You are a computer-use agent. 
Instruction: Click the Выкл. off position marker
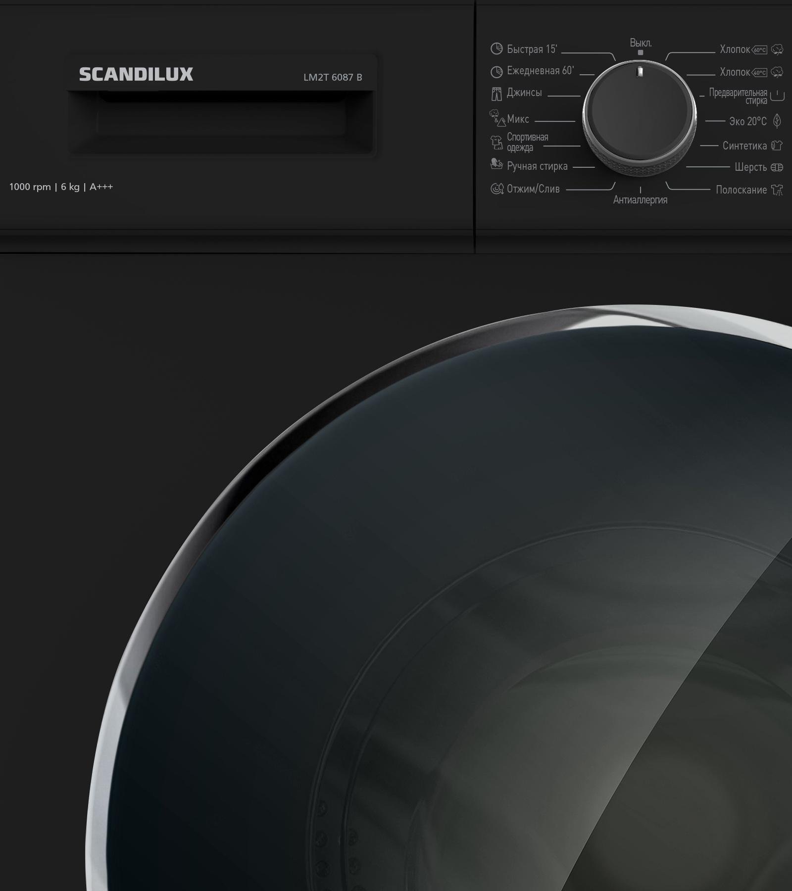[x=641, y=52]
